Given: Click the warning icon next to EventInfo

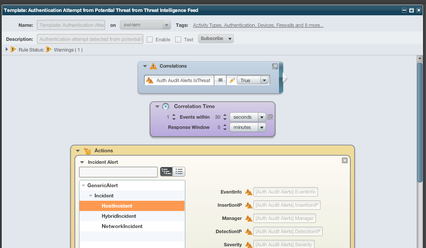Looking at the screenshot, I should pos(249,192).
